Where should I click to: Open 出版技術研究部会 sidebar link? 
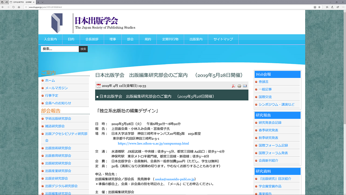pyautogui.click(x=58, y=148)
